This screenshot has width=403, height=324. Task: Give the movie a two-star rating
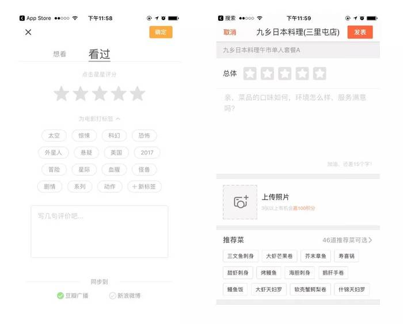(81, 94)
